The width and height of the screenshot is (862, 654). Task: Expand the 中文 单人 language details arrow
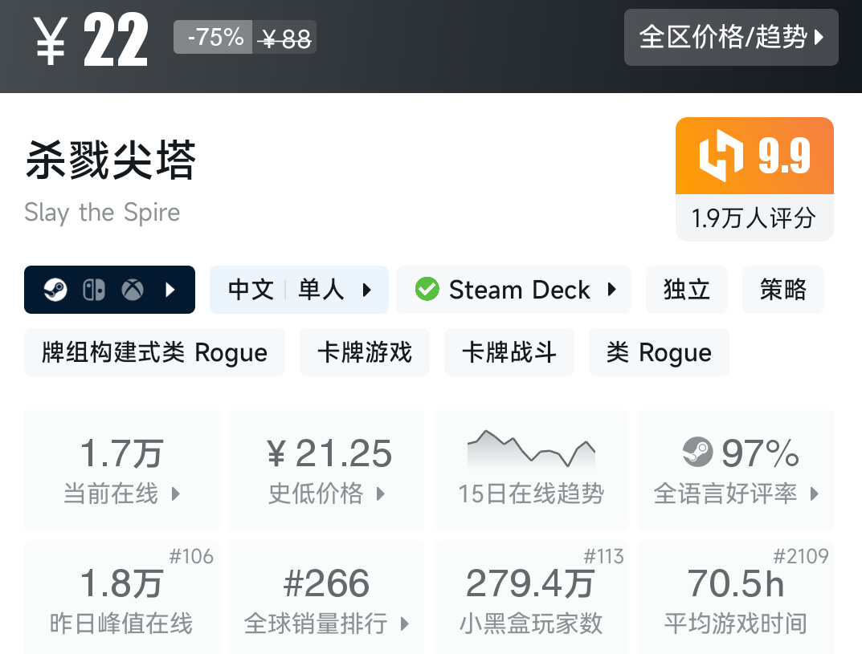[x=366, y=290]
